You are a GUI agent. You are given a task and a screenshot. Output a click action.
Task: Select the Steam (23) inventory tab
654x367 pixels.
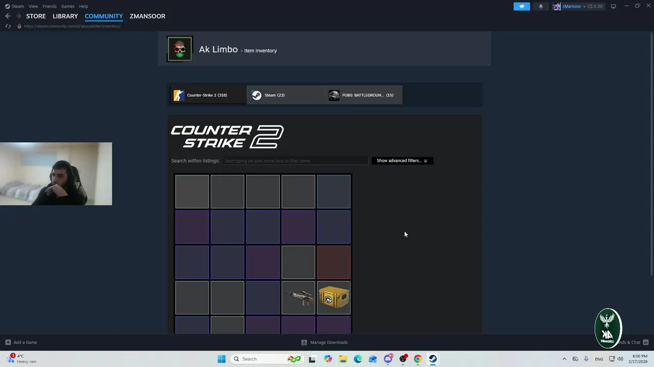pyautogui.click(x=286, y=95)
